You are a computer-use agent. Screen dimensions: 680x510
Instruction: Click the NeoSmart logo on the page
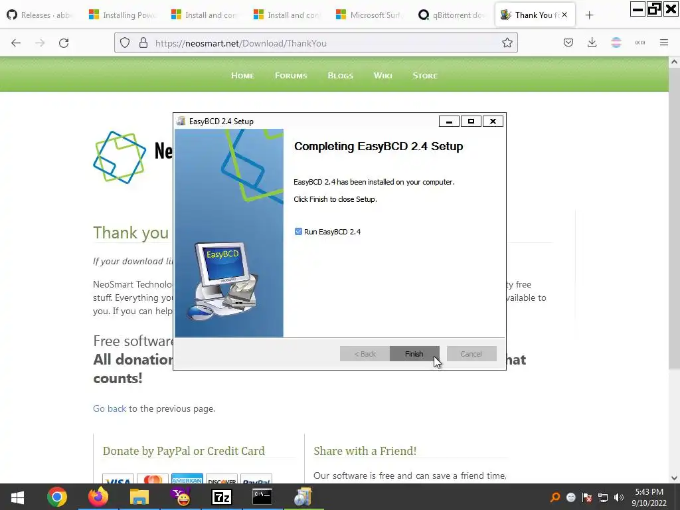pyautogui.click(x=120, y=157)
